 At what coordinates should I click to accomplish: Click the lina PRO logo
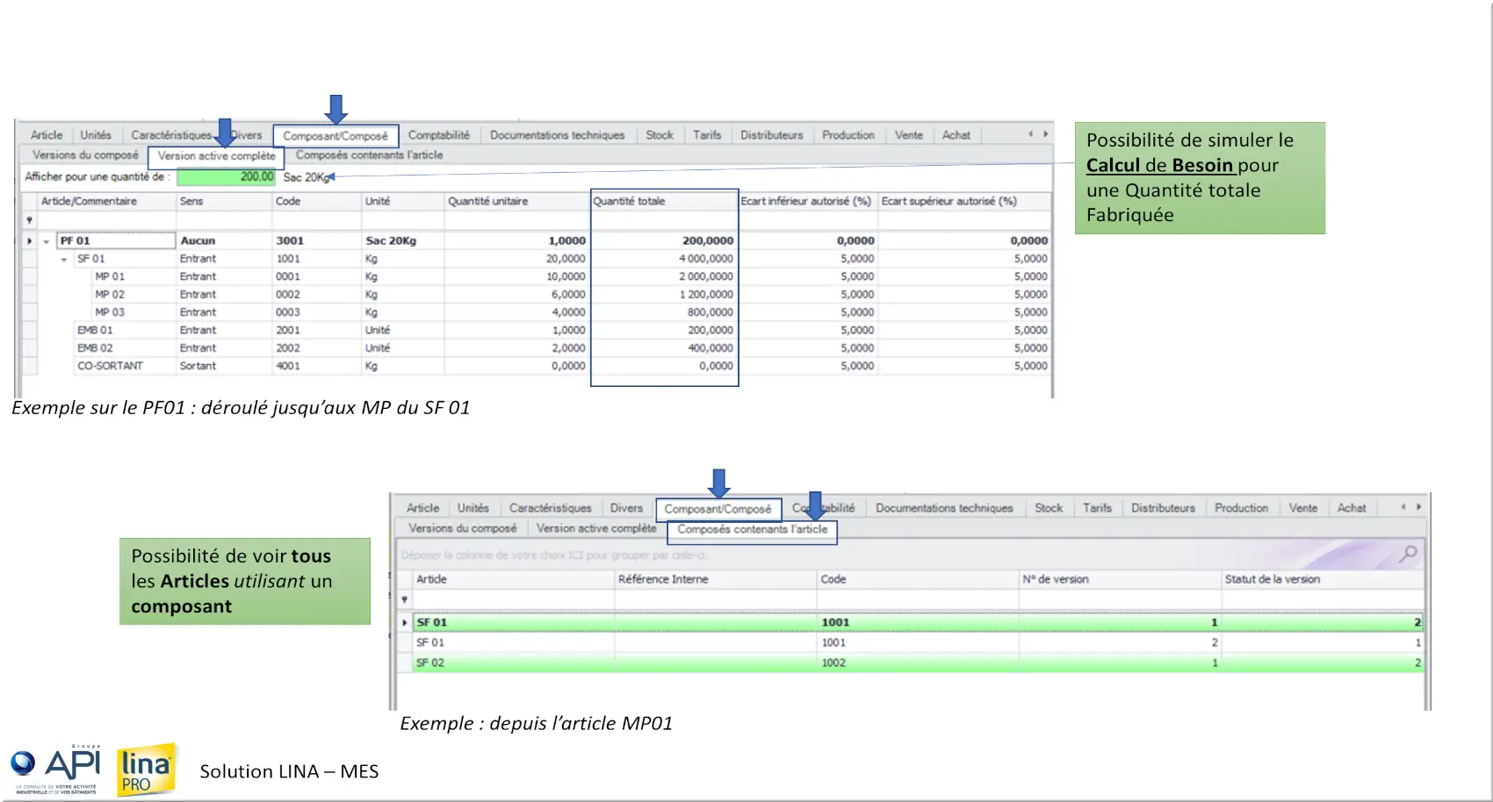[147, 770]
